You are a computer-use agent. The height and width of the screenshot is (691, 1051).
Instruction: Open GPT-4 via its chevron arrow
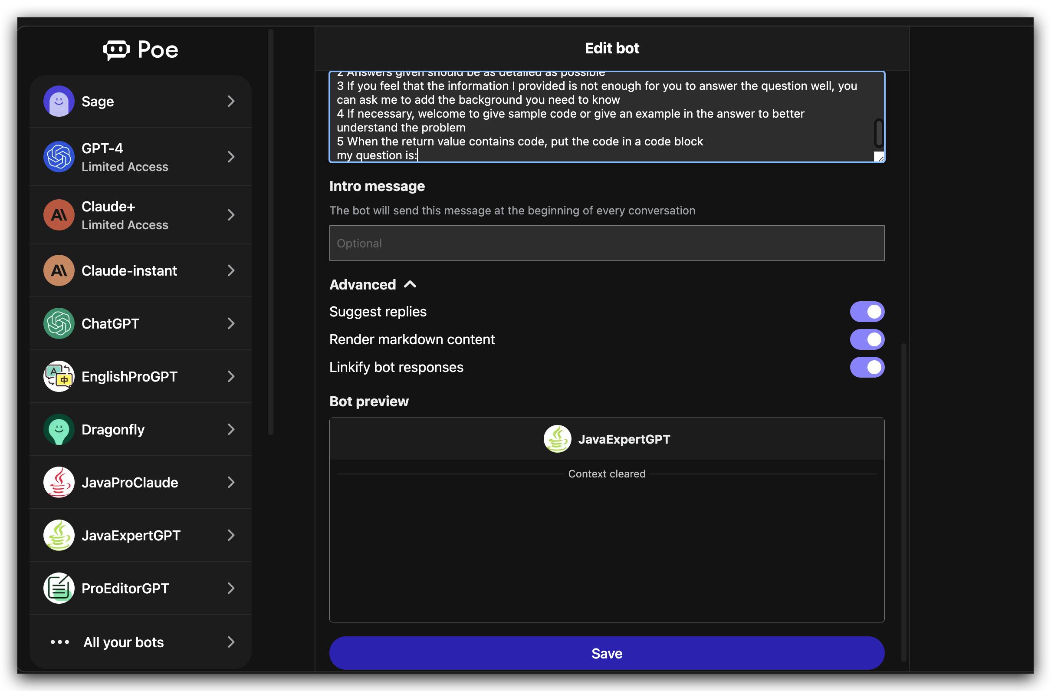click(231, 157)
